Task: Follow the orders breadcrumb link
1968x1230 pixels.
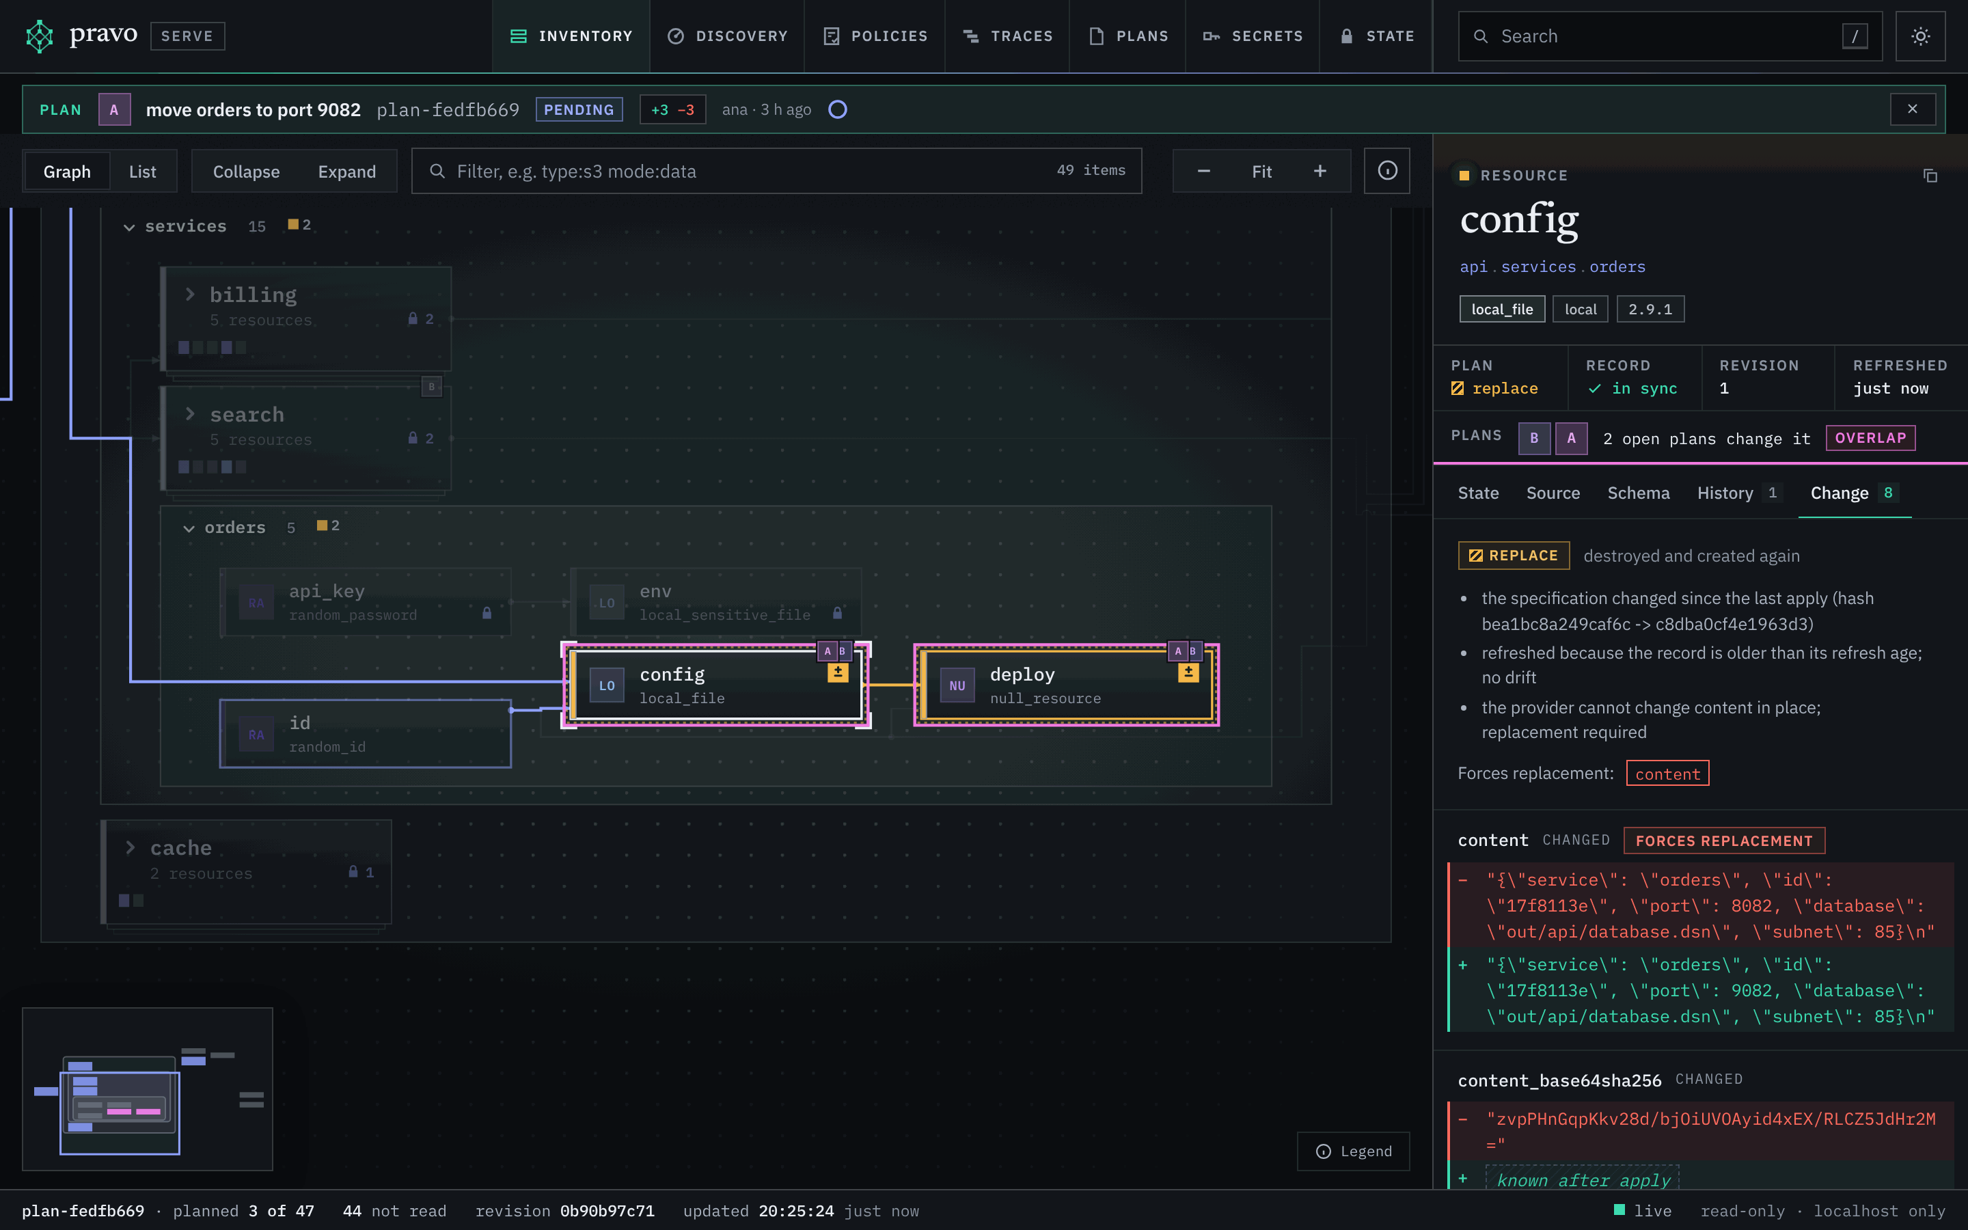Action: click(x=1617, y=266)
